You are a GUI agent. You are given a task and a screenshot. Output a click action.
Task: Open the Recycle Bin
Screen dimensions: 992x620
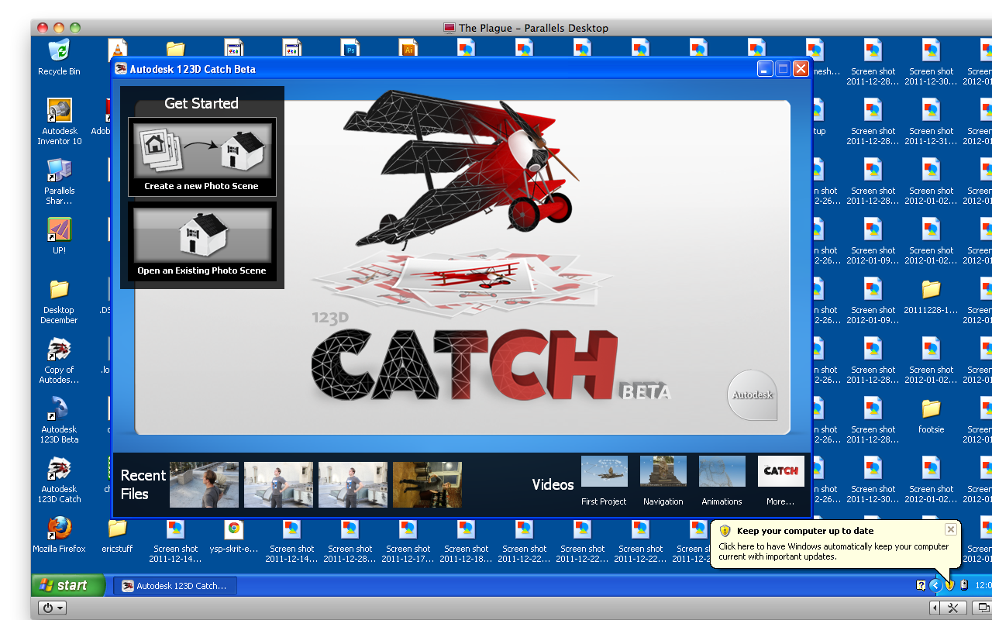59,51
